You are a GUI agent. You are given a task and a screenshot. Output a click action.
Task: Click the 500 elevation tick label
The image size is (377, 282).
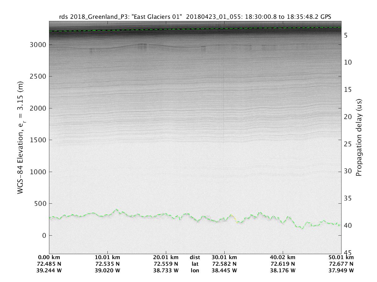[40, 204]
